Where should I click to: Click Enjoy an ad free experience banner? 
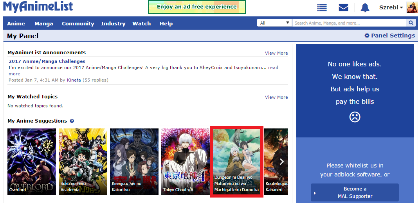[x=197, y=7]
